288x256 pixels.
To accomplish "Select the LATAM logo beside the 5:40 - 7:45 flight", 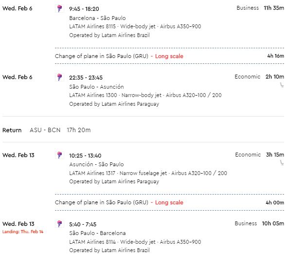I will [59, 224].
